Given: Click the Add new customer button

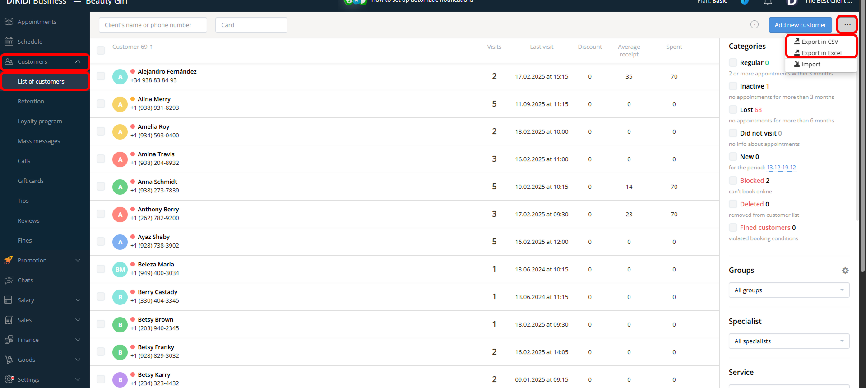Looking at the screenshot, I should point(800,25).
